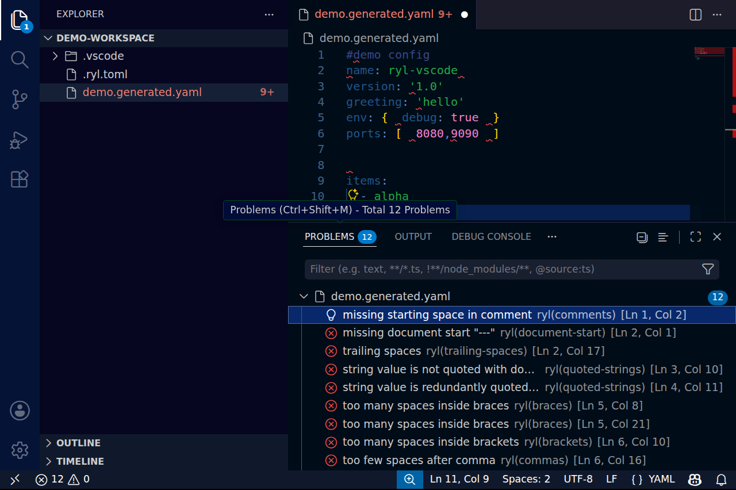Change end of line sequence LF
This screenshot has width=736, height=490.
(x=611, y=479)
